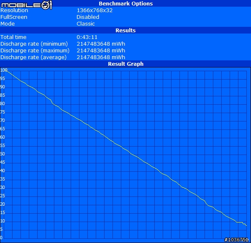Viewport: 251px width, 243px height.
Task: Click the 60 axis label on graph
Action: [x=3, y=137]
